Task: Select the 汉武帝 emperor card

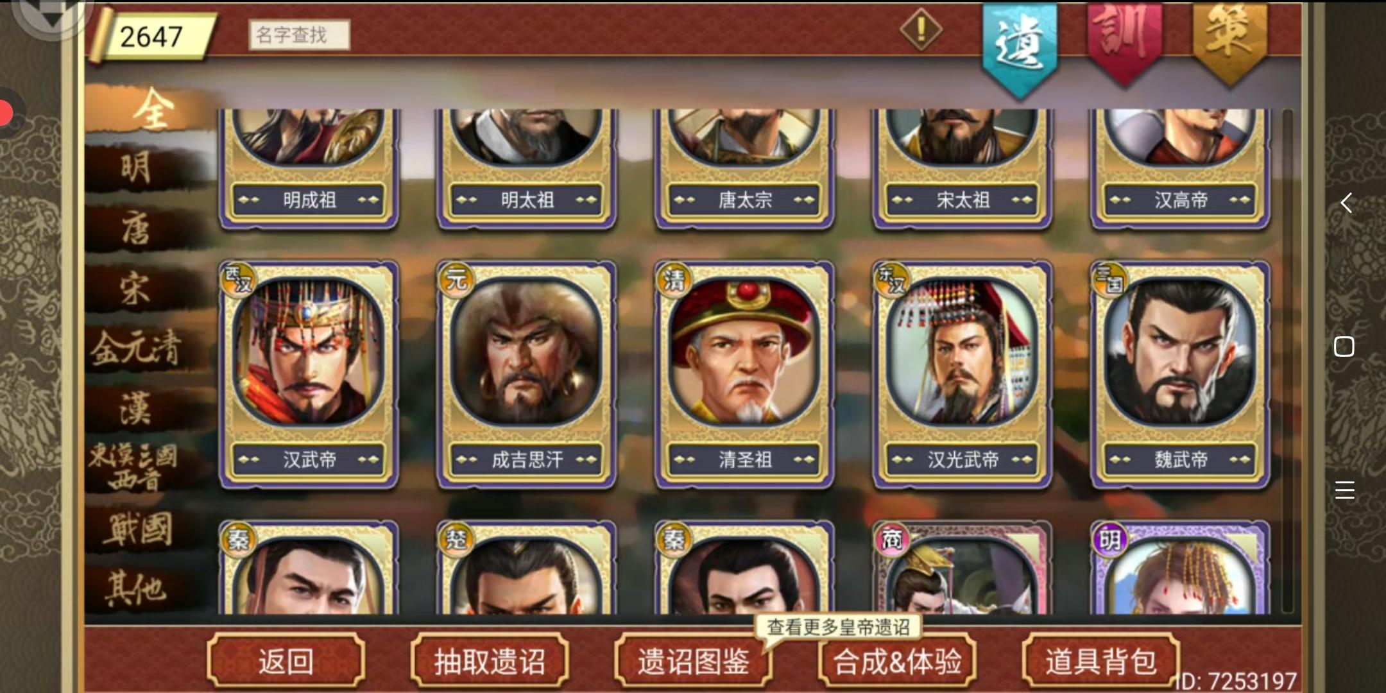Action: (x=309, y=374)
